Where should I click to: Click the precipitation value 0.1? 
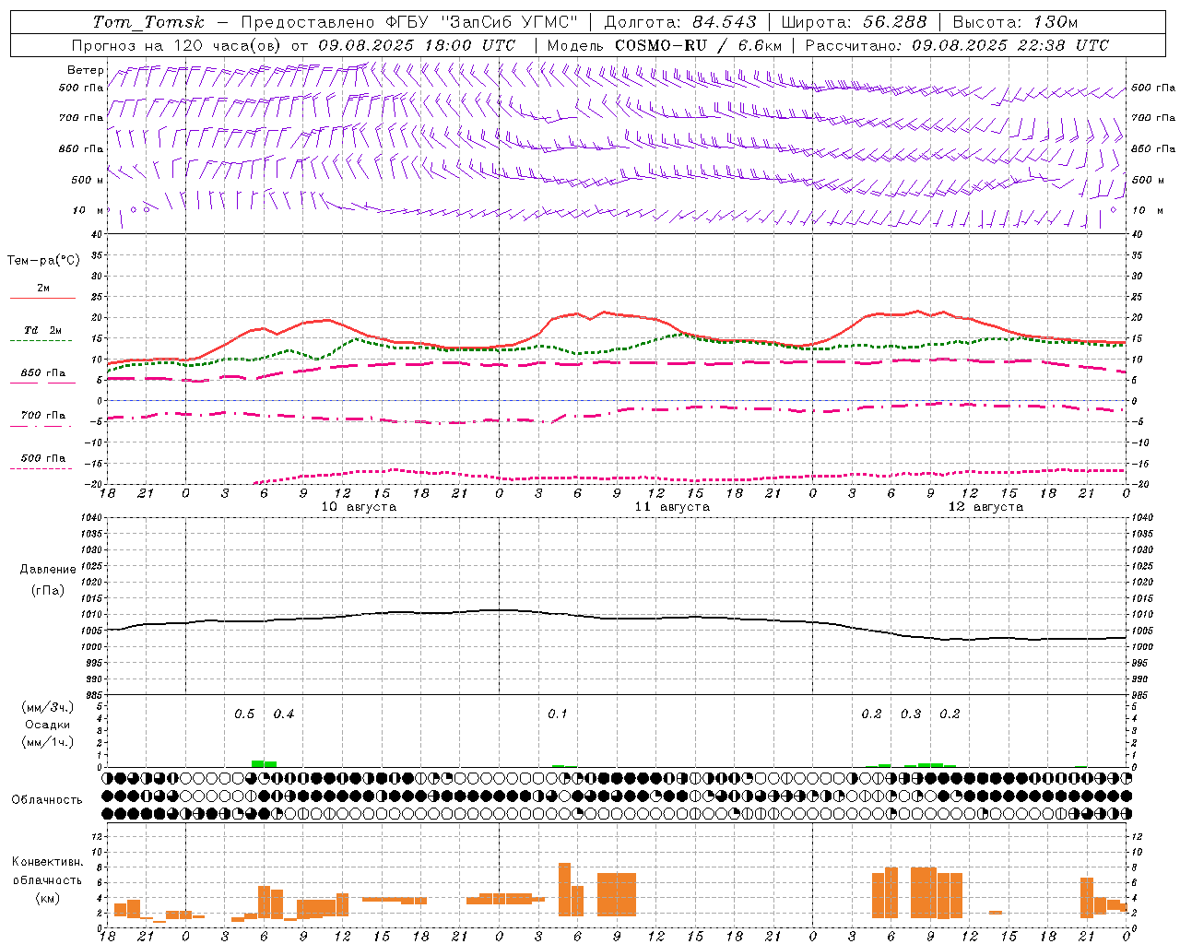[558, 714]
